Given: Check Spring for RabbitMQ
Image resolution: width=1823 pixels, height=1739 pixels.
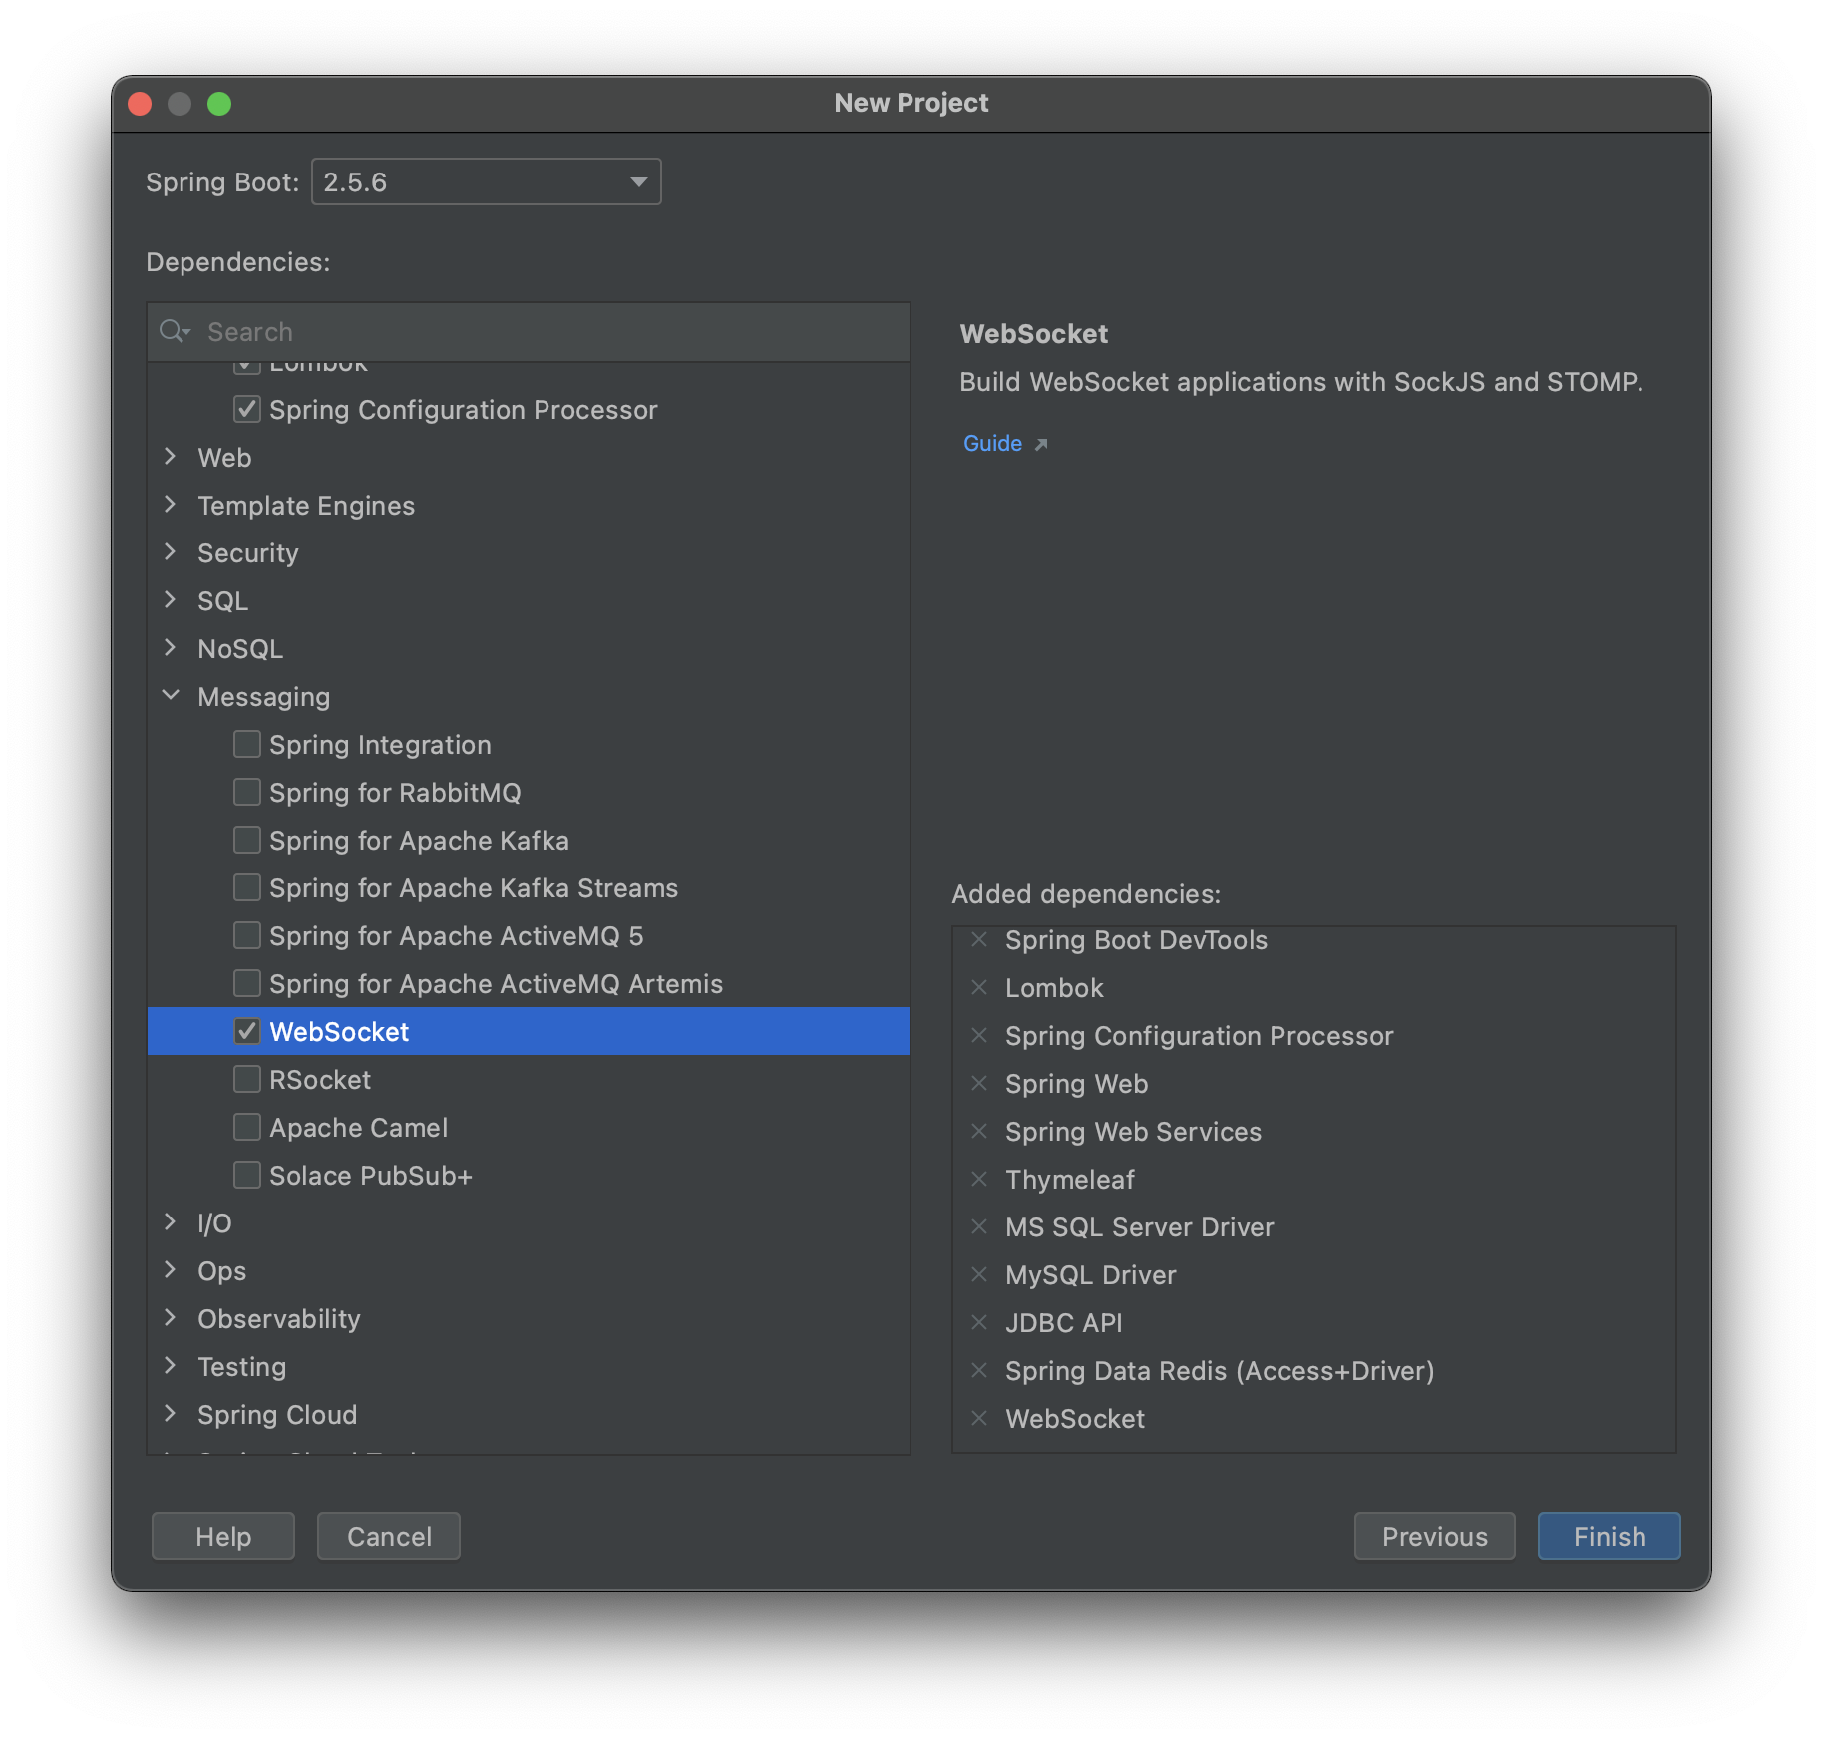Looking at the screenshot, I should point(246,792).
